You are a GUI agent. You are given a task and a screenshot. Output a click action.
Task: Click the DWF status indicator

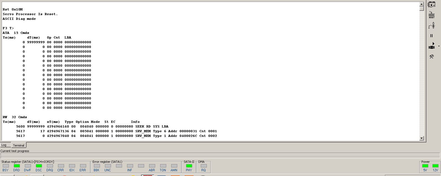28,166
